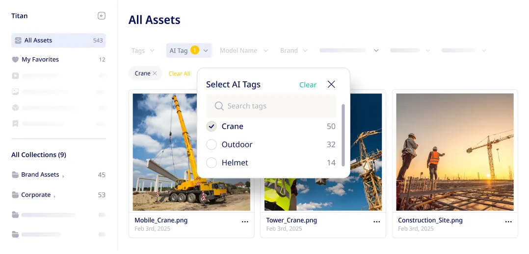This screenshot has height=254, width=529.
Task: Click the Brand Assets folder icon
Action: click(x=15, y=175)
